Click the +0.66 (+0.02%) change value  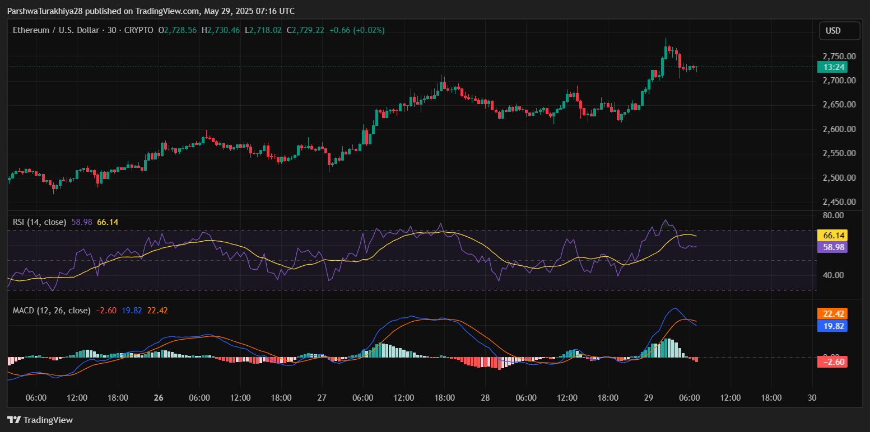[357, 30]
